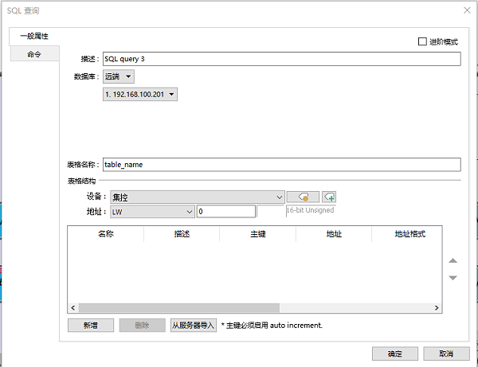The height and width of the screenshot is (367, 478).
Task: Click the address number field showing 0
Action: pos(226,212)
